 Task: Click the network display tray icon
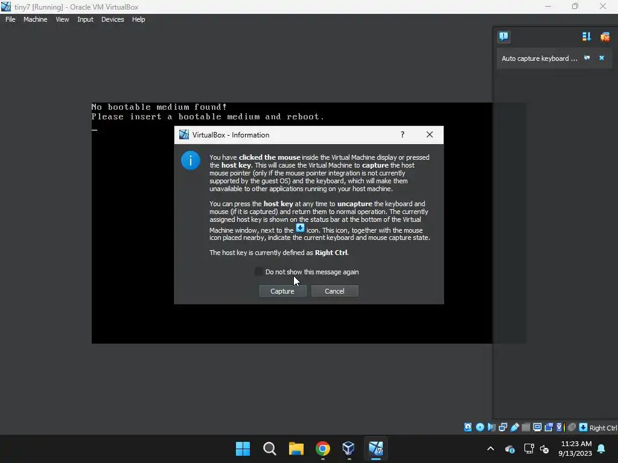(x=529, y=449)
